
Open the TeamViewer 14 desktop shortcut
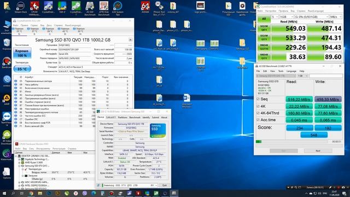point(7,119)
